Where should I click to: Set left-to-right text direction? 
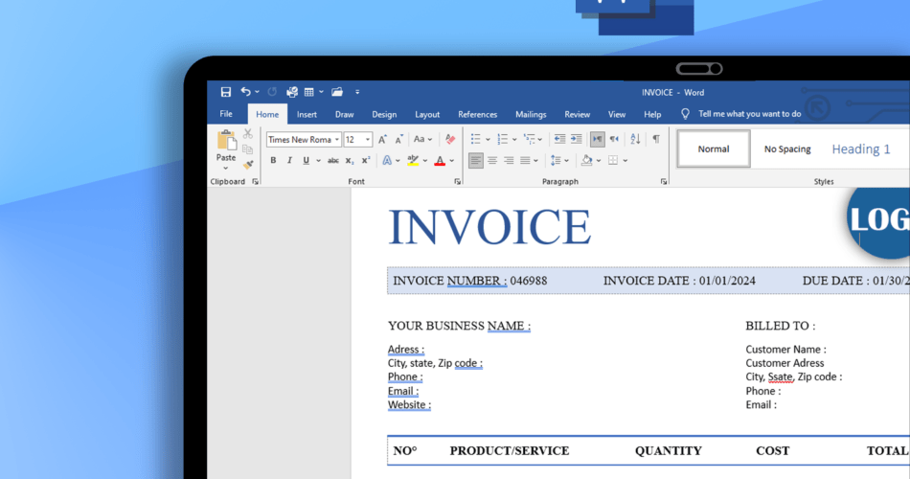597,139
